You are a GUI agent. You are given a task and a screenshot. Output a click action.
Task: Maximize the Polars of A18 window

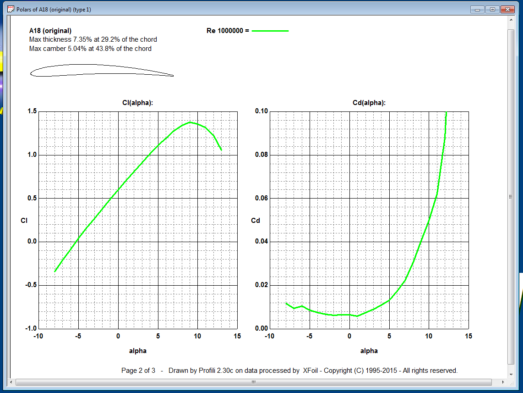[x=492, y=9]
